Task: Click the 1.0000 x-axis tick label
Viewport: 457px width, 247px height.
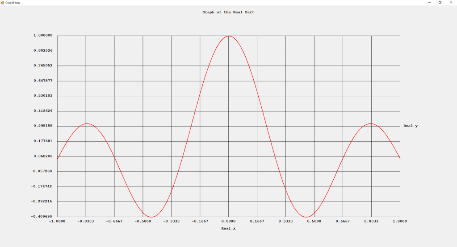Action: click(x=400, y=221)
